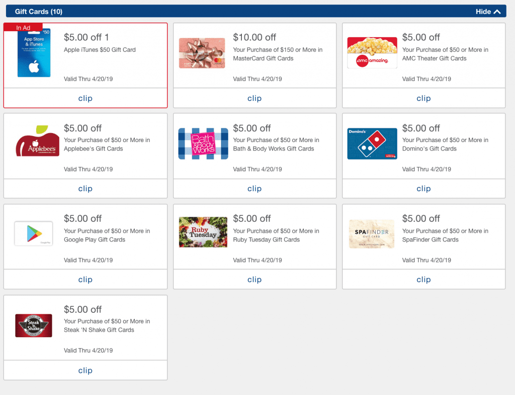Clip the AMC Theater gift card coupon
The width and height of the screenshot is (515, 395).
[423, 98]
